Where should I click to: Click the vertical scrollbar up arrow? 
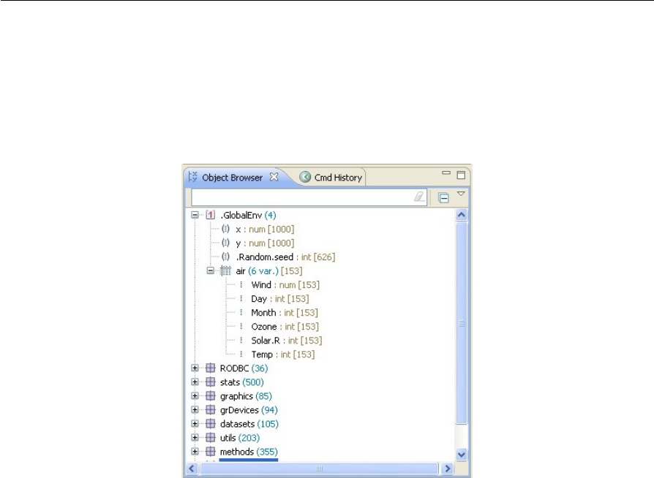coord(462,215)
